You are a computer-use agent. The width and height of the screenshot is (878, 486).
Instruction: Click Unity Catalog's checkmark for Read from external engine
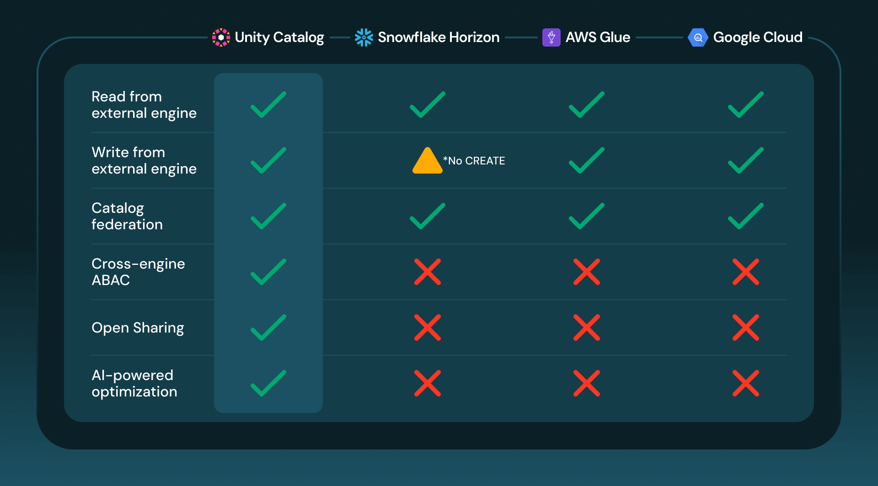268,105
